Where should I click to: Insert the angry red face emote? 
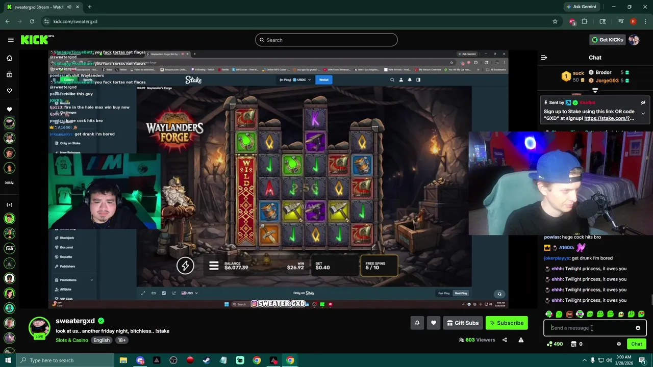(569, 314)
